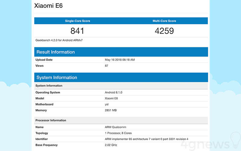The image size is (241, 151).
Task: Click the blue System Information section header
Action: click(121, 77)
